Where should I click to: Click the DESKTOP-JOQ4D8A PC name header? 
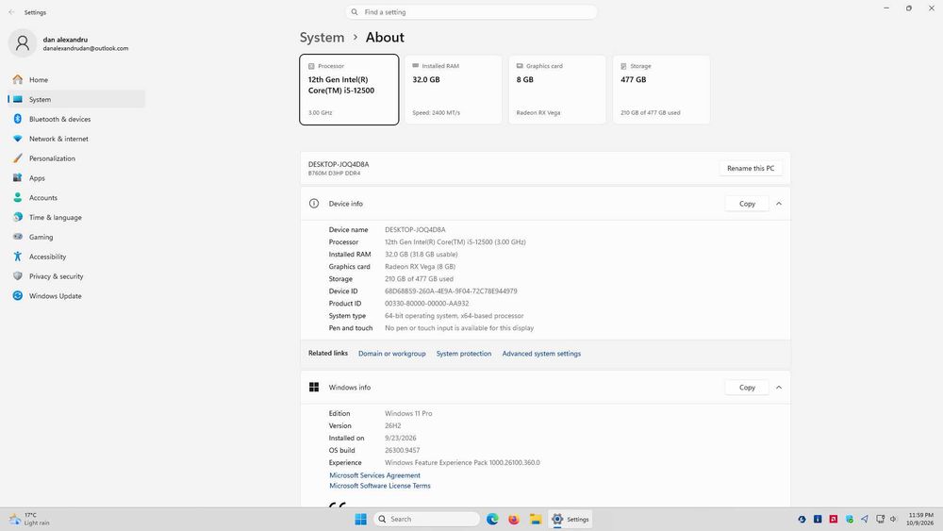click(339, 164)
